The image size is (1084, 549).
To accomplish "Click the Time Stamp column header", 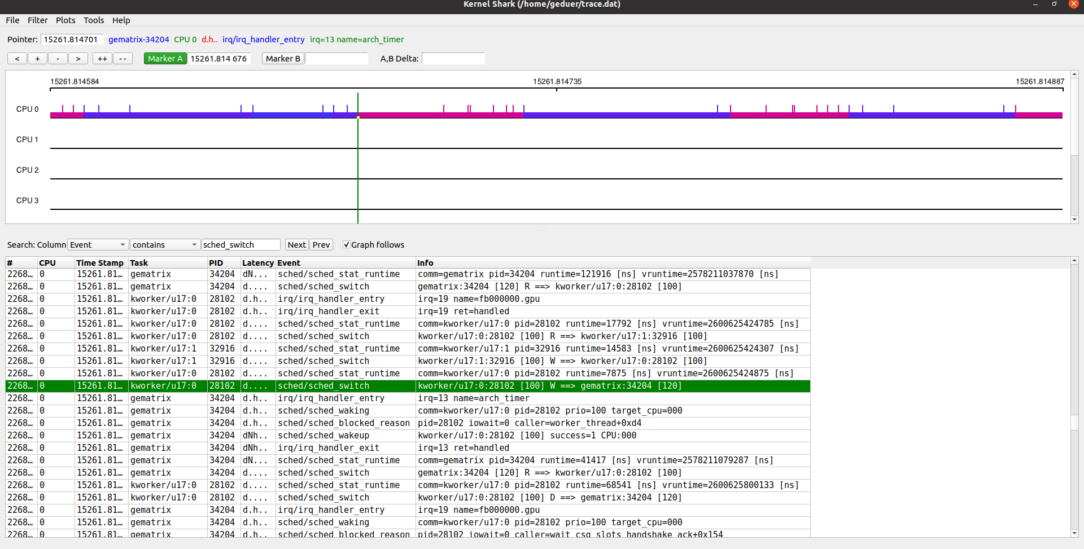I will click(x=101, y=263).
